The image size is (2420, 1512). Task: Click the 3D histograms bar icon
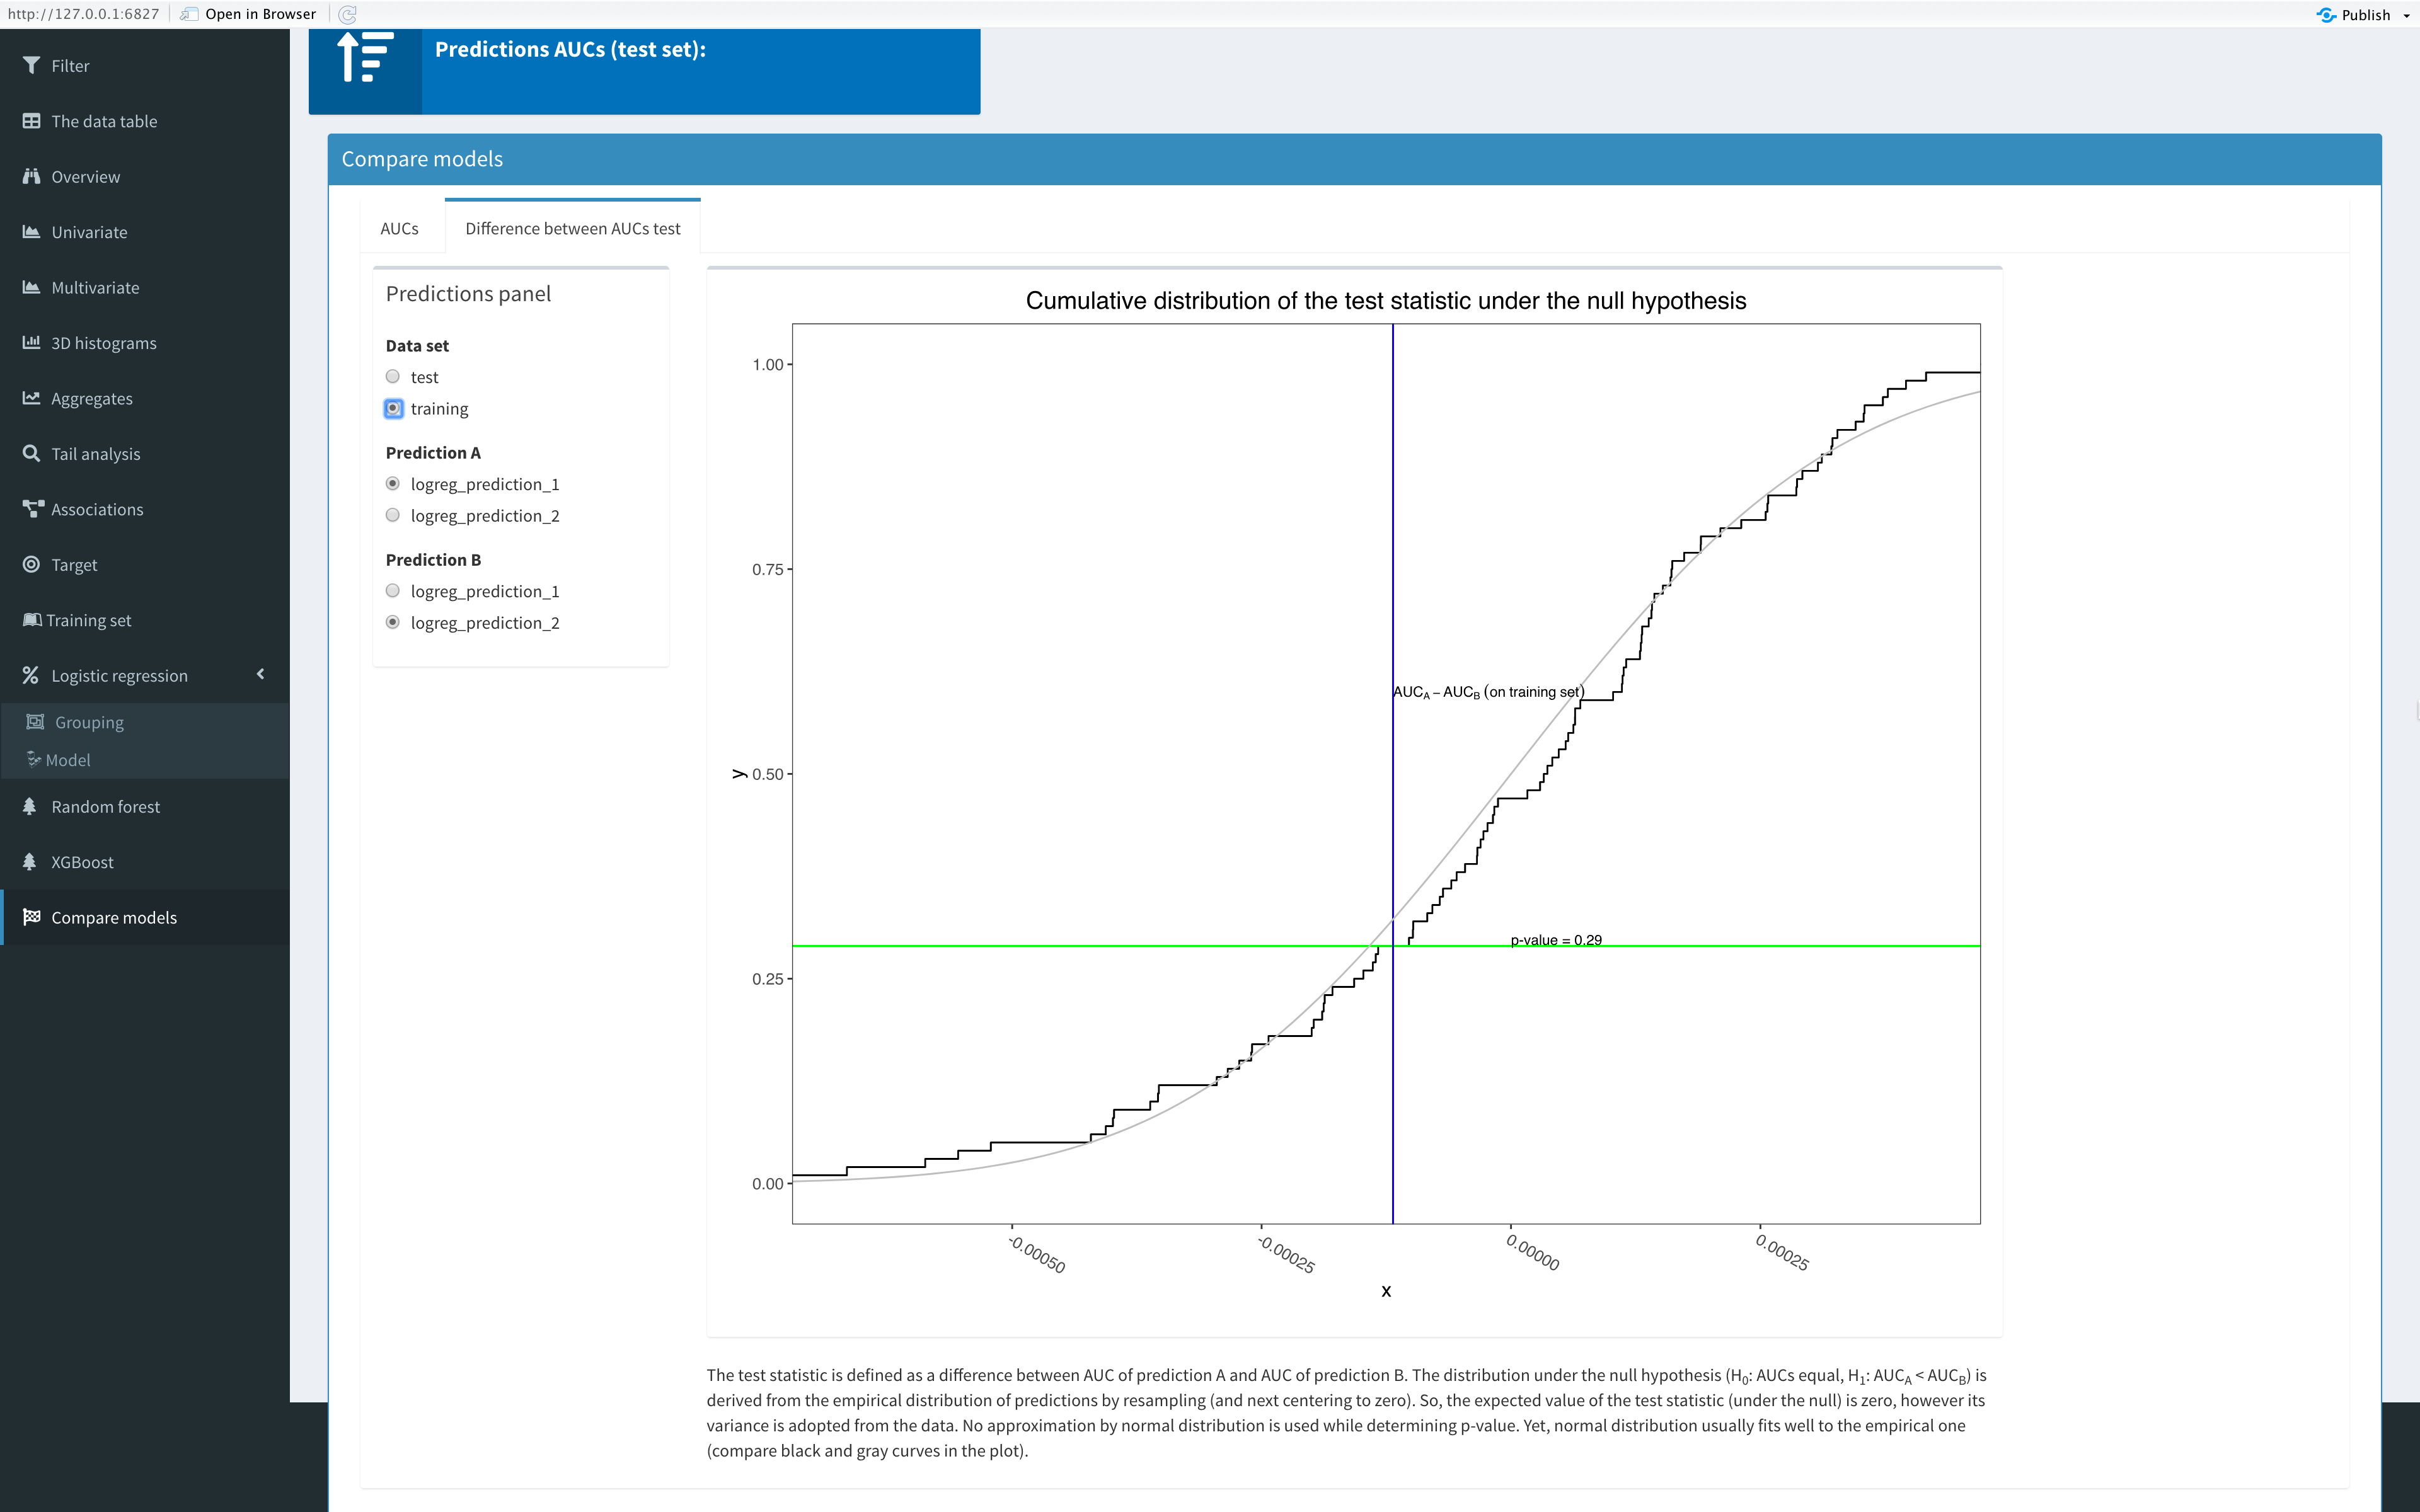tap(31, 343)
